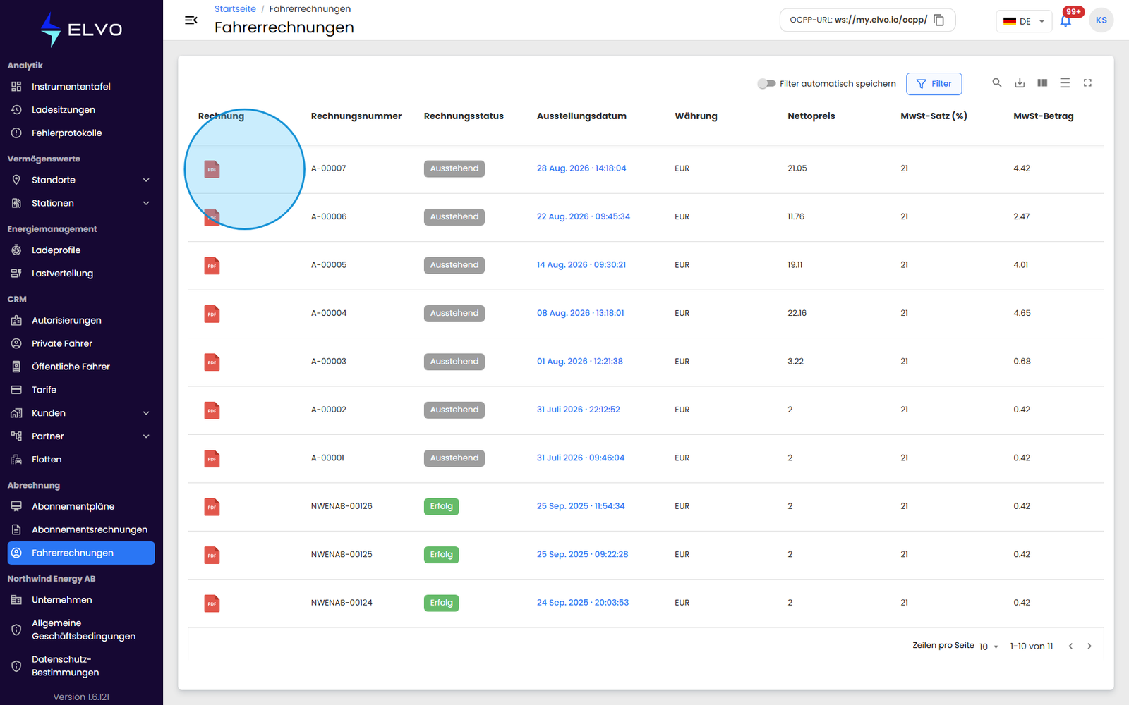The width and height of the screenshot is (1129, 705).
Task: Go to next table page
Action: pyautogui.click(x=1089, y=646)
